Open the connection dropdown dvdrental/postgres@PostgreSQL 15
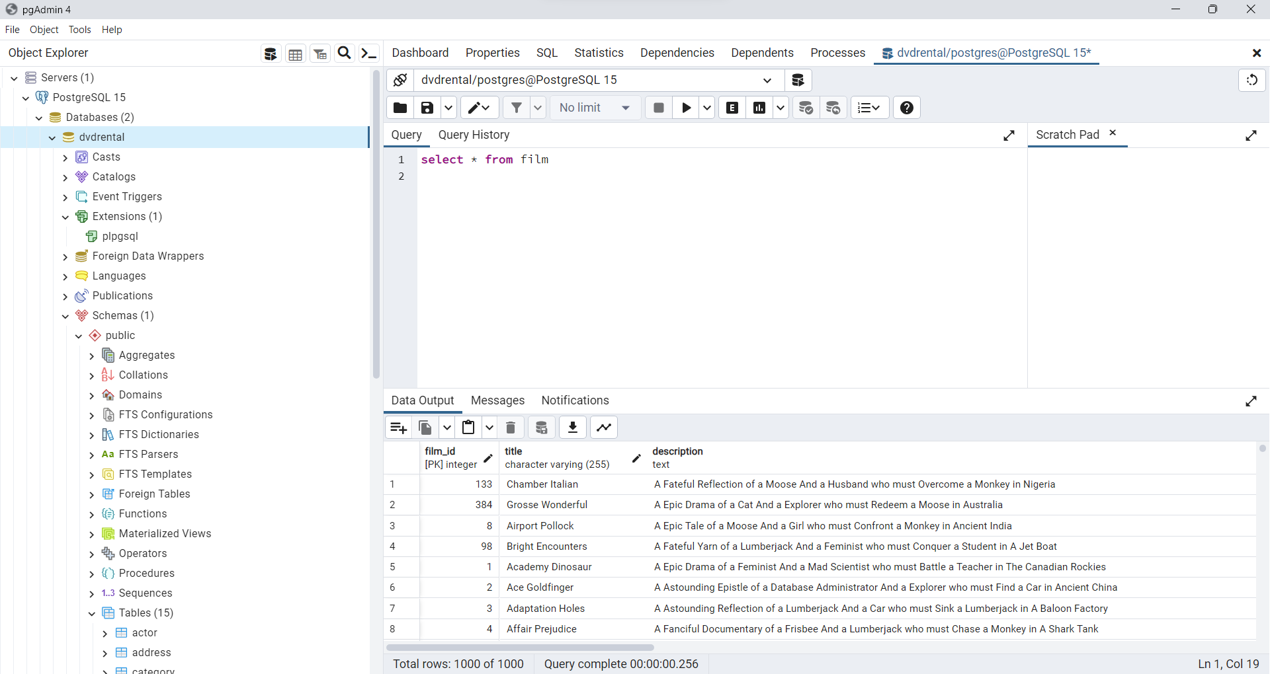 tap(599, 80)
